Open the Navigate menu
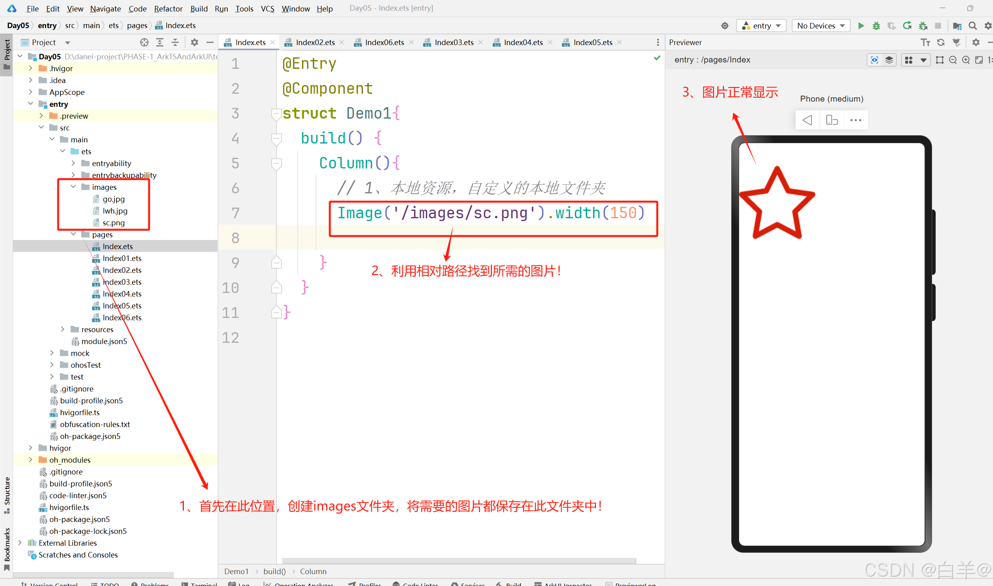 [x=105, y=8]
